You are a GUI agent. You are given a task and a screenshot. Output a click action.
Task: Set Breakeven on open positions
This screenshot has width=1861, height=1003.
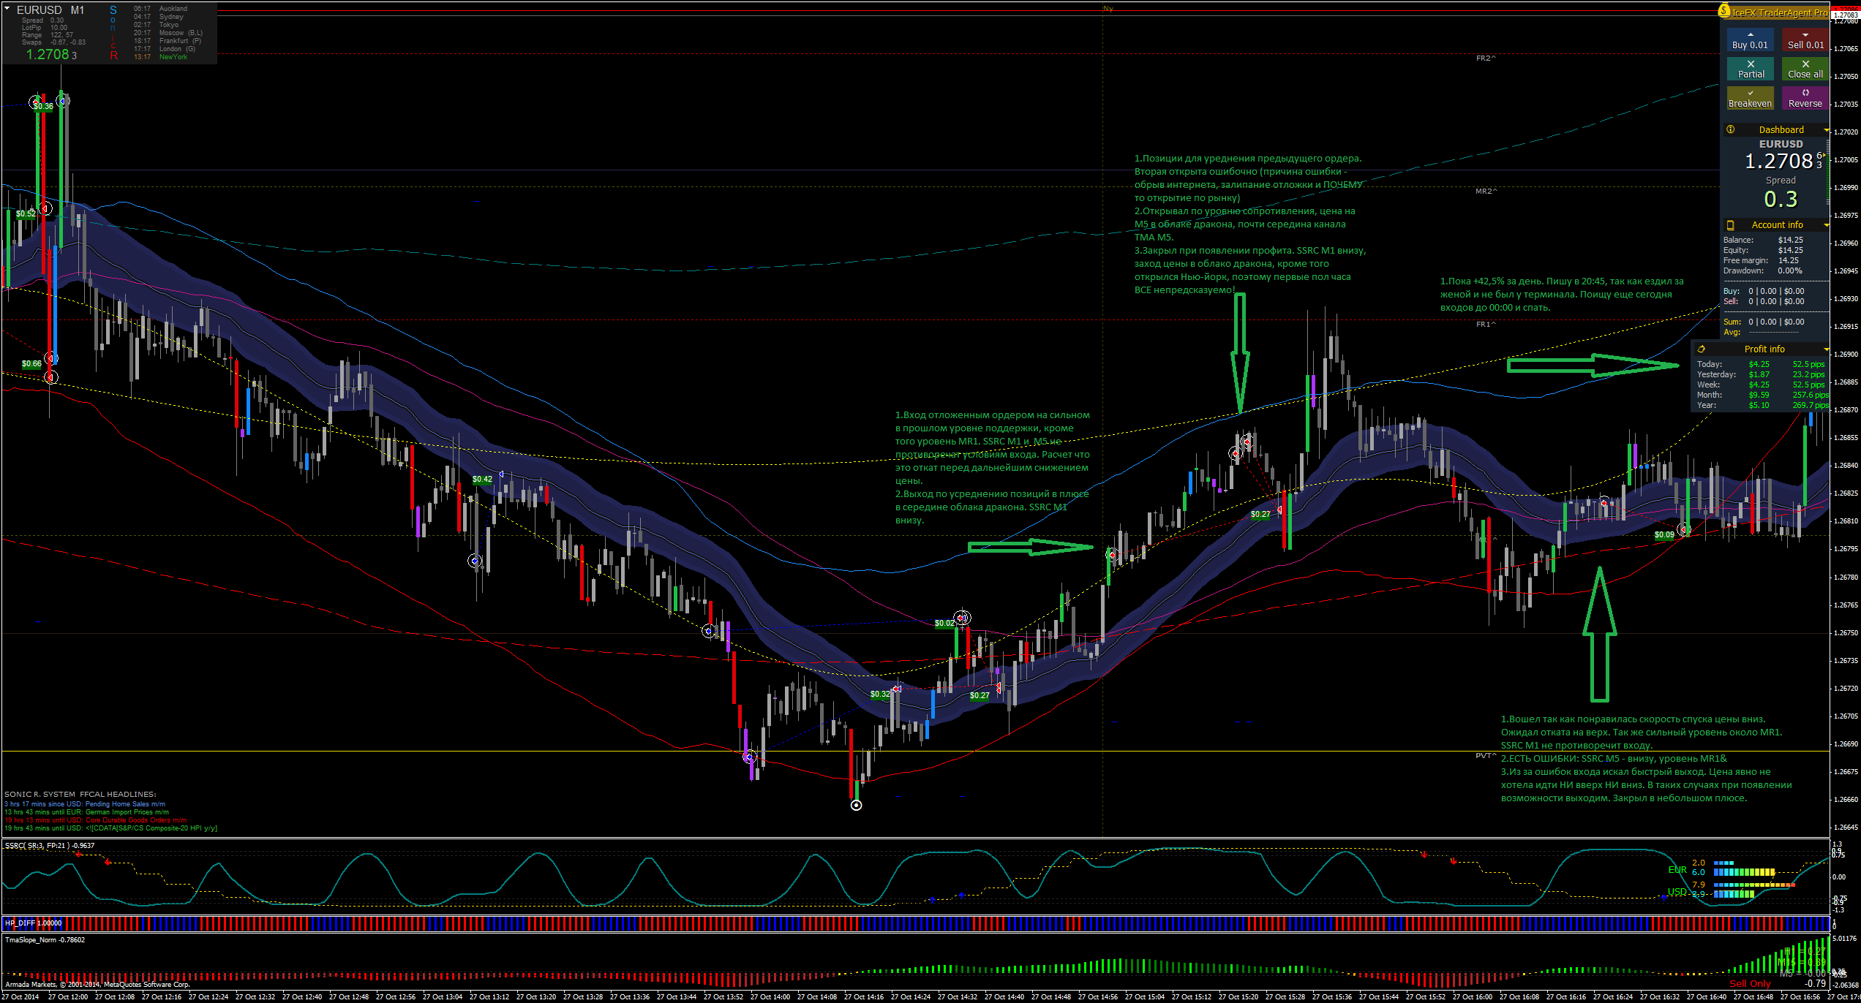point(1750,99)
